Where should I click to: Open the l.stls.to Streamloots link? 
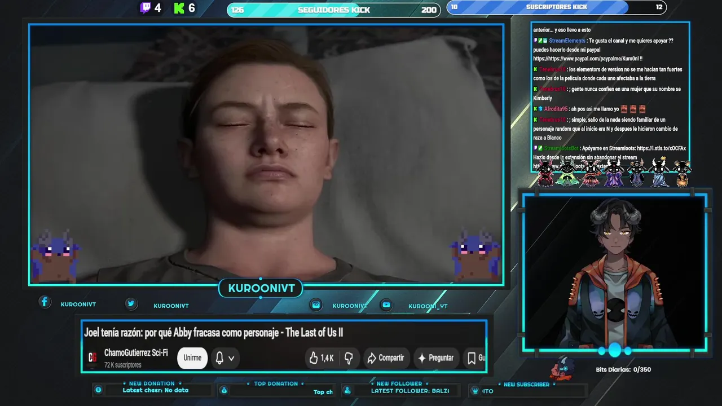click(661, 148)
